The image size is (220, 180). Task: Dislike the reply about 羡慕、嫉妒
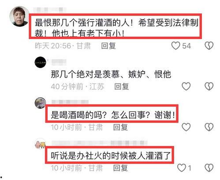point(209,86)
